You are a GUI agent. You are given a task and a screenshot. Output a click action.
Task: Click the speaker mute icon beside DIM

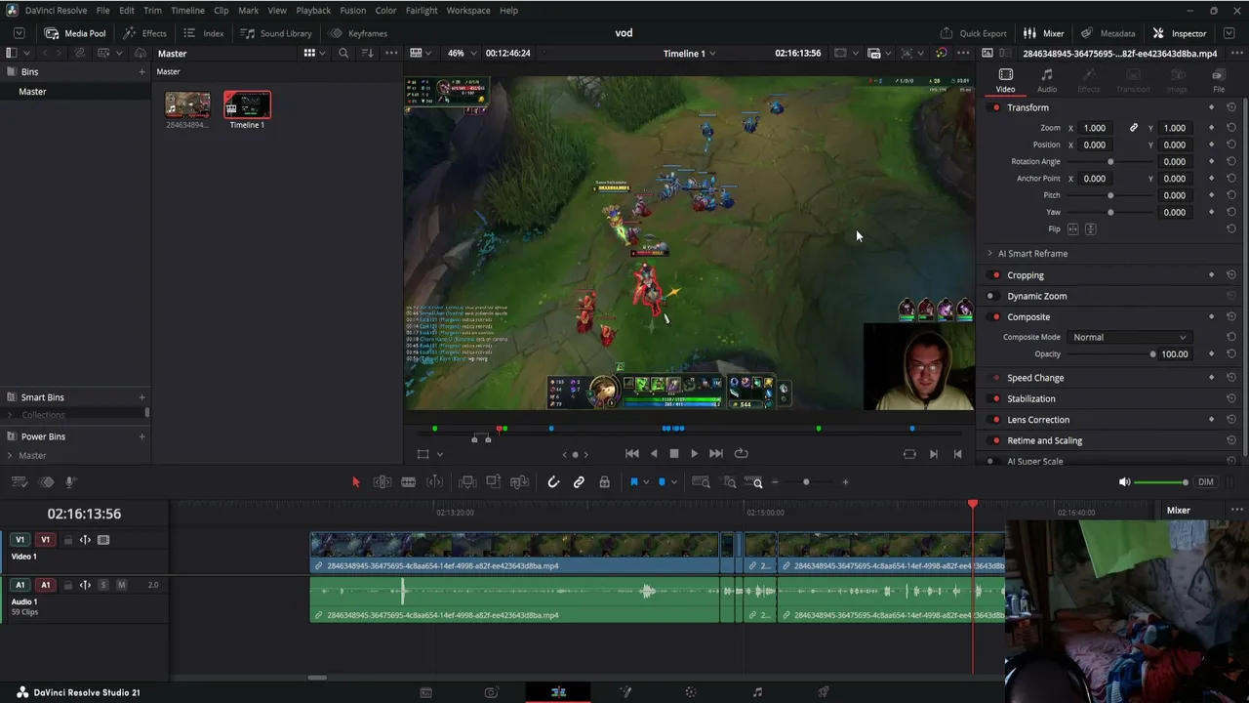point(1124,482)
